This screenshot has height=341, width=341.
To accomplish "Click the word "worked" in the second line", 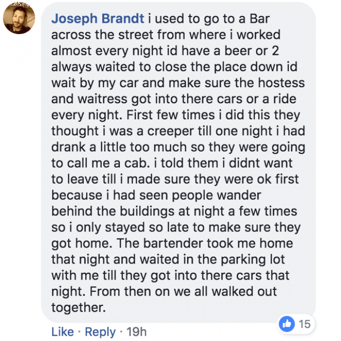I will click(259, 35).
